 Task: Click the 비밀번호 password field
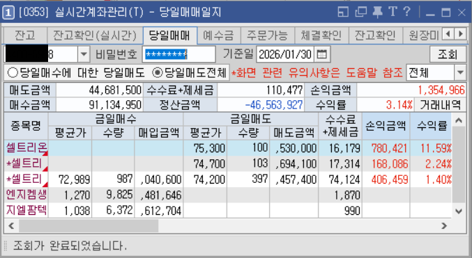click(x=178, y=54)
